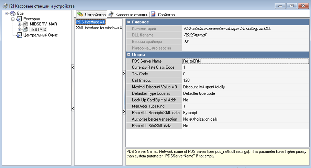Click the Все root node icon
Viewport: 311px width, 168px height.
pos(13,13)
